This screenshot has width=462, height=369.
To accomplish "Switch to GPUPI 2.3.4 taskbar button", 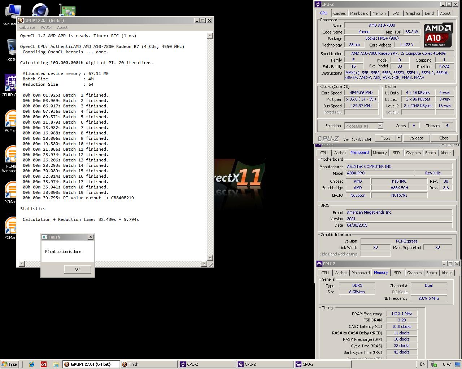I will (91, 364).
